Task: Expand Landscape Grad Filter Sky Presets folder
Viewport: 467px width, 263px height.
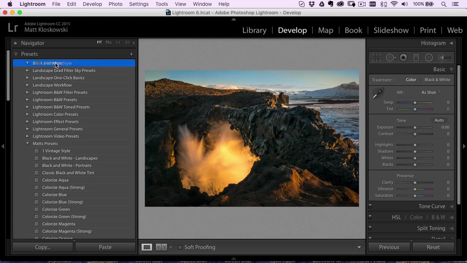Action: click(27, 70)
